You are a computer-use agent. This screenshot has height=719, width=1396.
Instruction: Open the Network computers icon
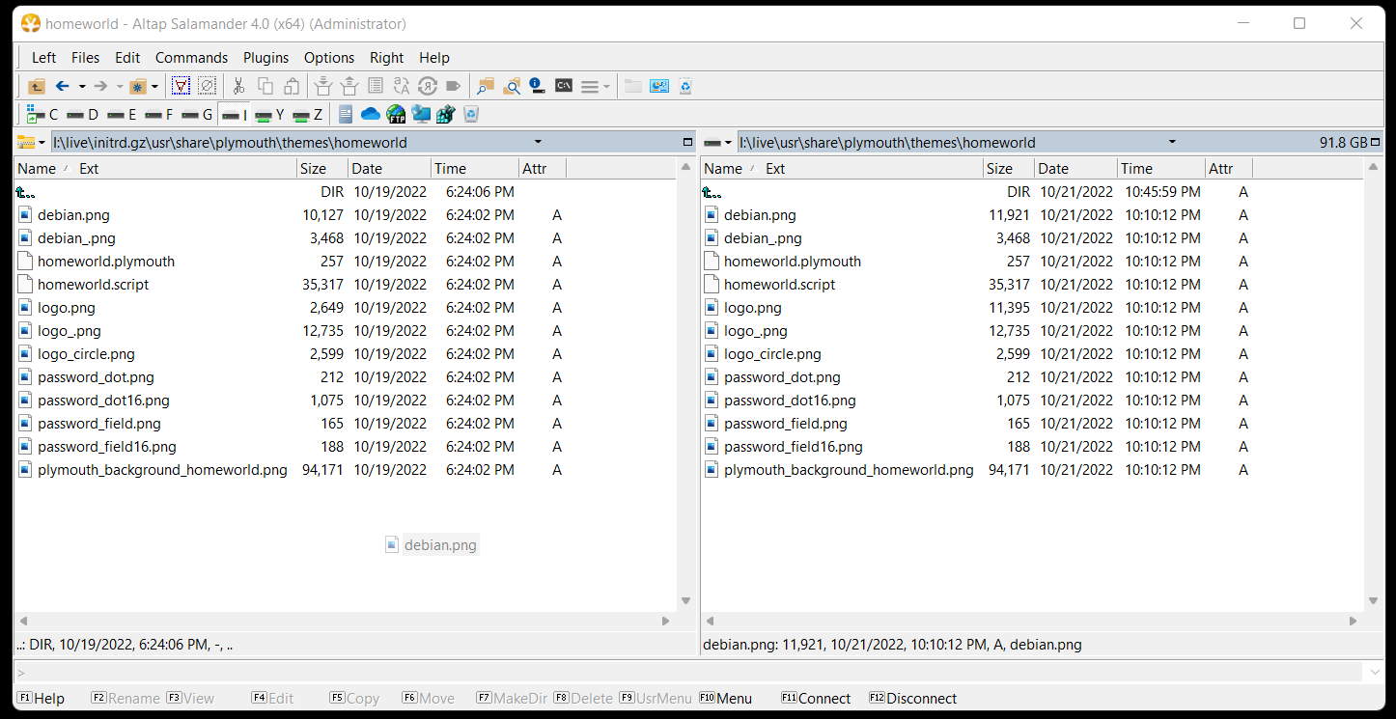coord(421,115)
